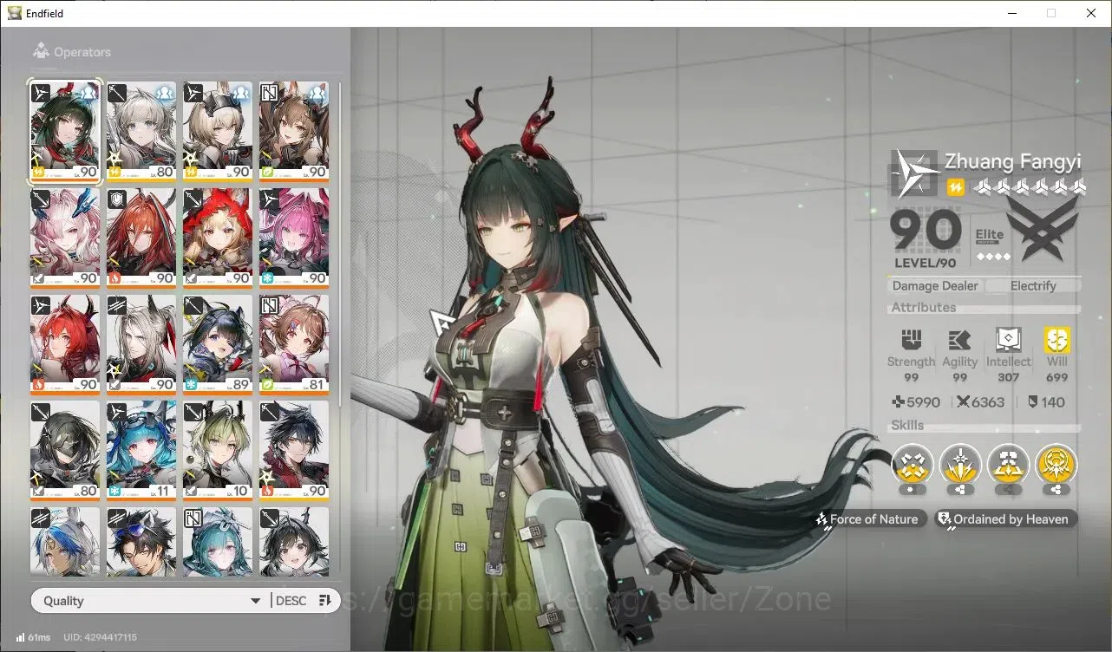Click the 61ms ping readout
Screen dimensions: 1112x652
39,637
